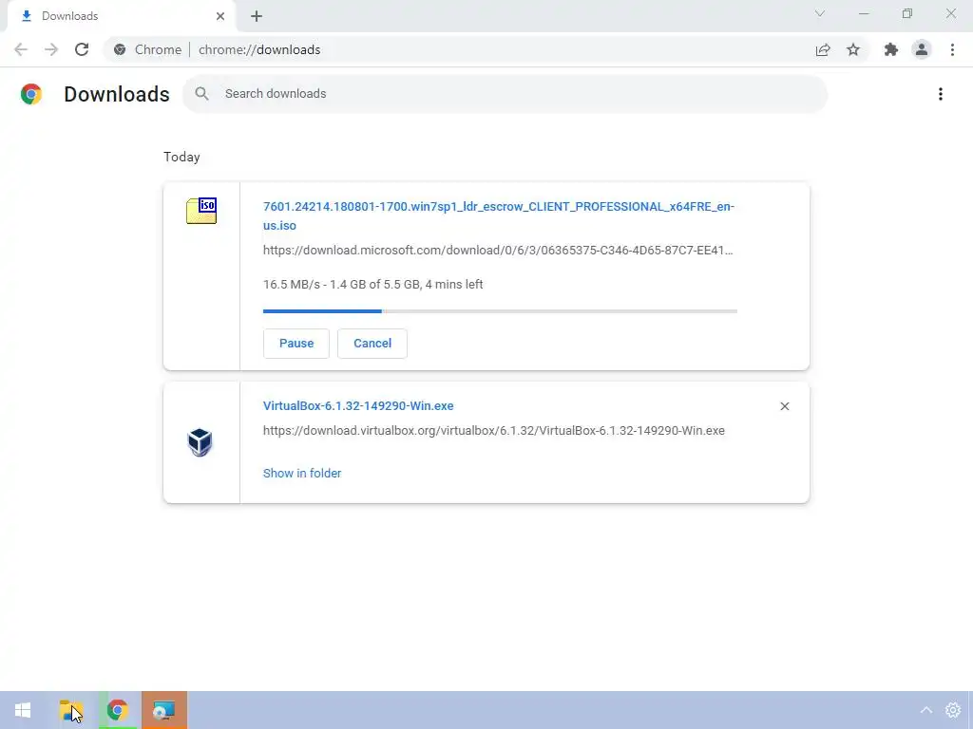973x729 pixels.
Task: Click the ISO download progress bar
Action: click(500, 311)
